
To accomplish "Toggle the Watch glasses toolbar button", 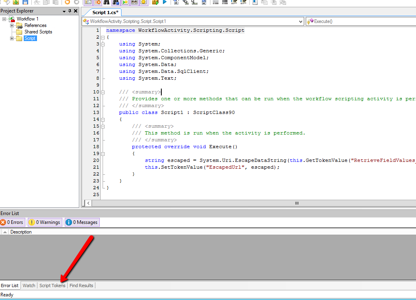I will coord(134,2).
